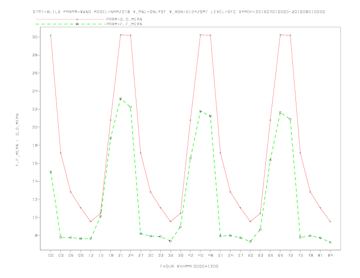The width and height of the screenshot is (360, 278).
Task: Click red observed plus marker at hour 12
Action: [x=91, y=222]
